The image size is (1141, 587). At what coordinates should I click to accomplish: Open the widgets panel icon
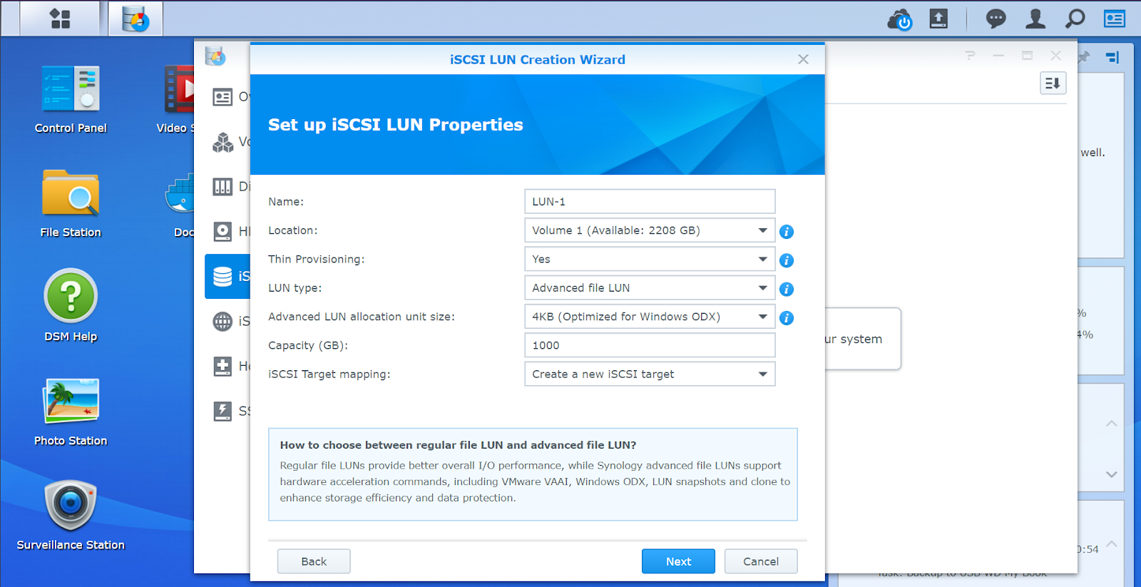coord(1115,19)
